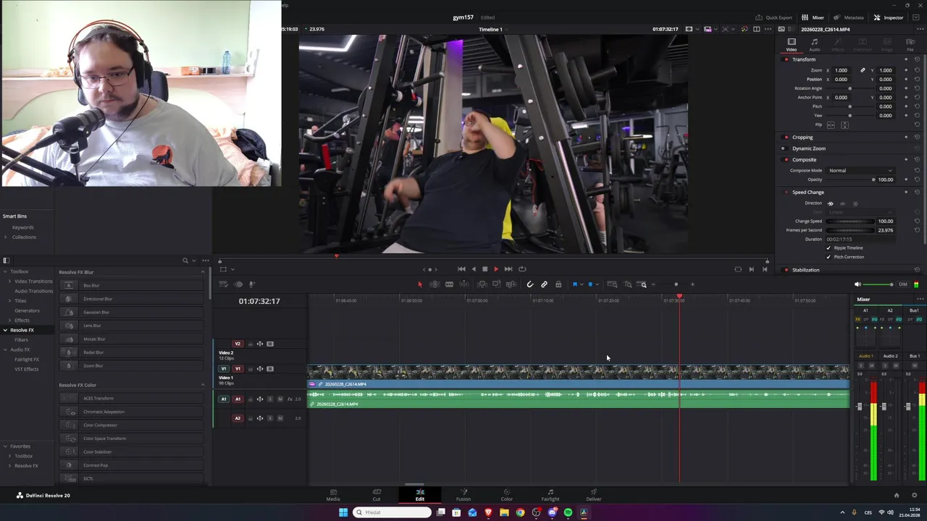927x521 pixels.
Task: Add a blue marker at the playhead
Action: click(590, 284)
